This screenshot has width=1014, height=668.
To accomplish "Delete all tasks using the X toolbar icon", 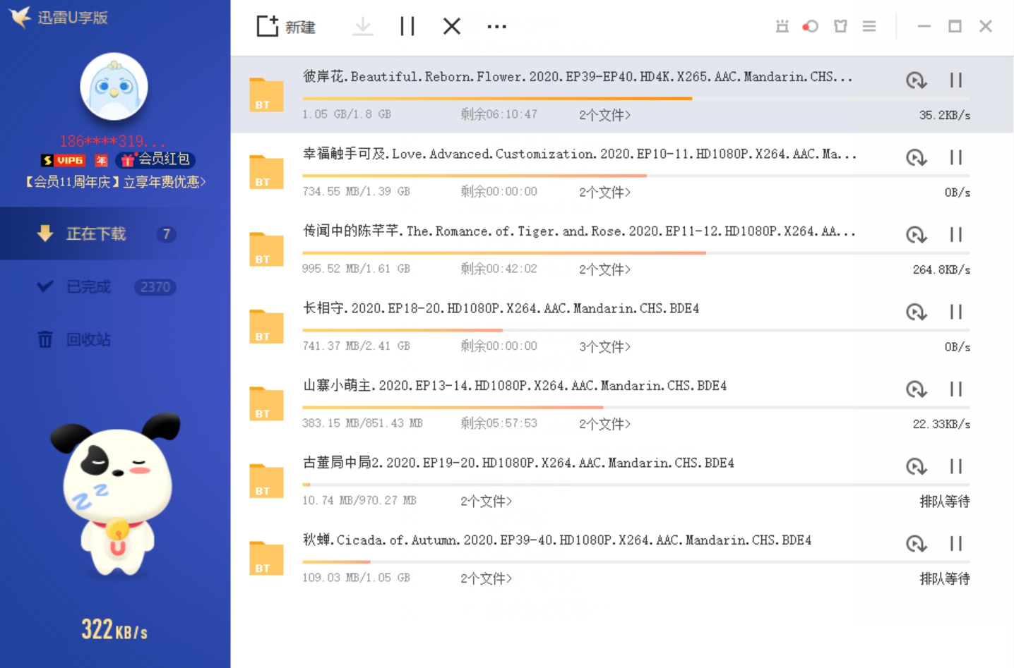I will [451, 26].
